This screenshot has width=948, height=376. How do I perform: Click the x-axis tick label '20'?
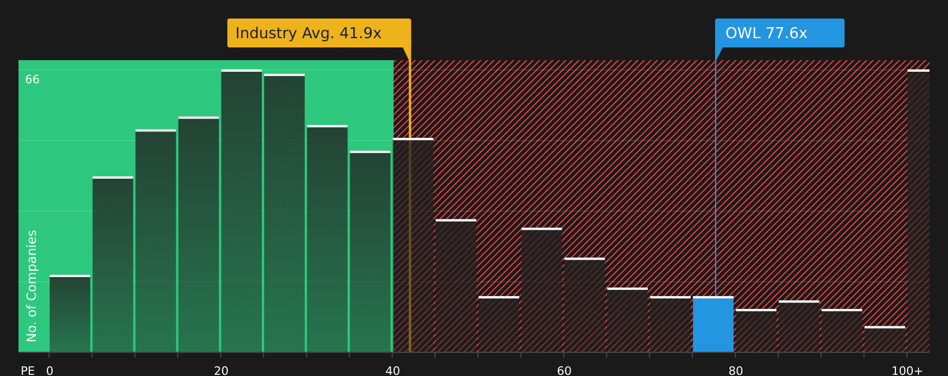pyautogui.click(x=221, y=371)
